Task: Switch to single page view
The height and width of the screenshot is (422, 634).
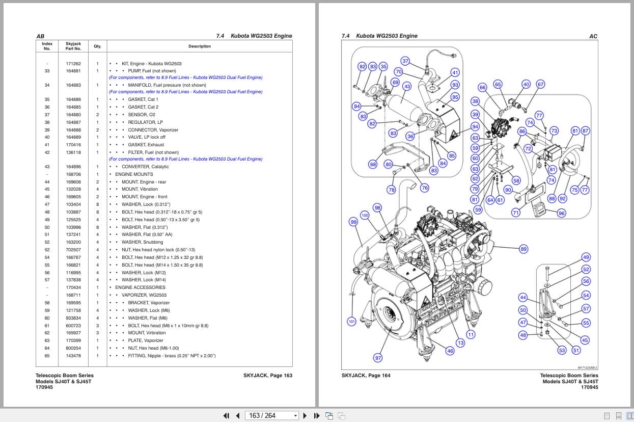Action: point(607,416)
